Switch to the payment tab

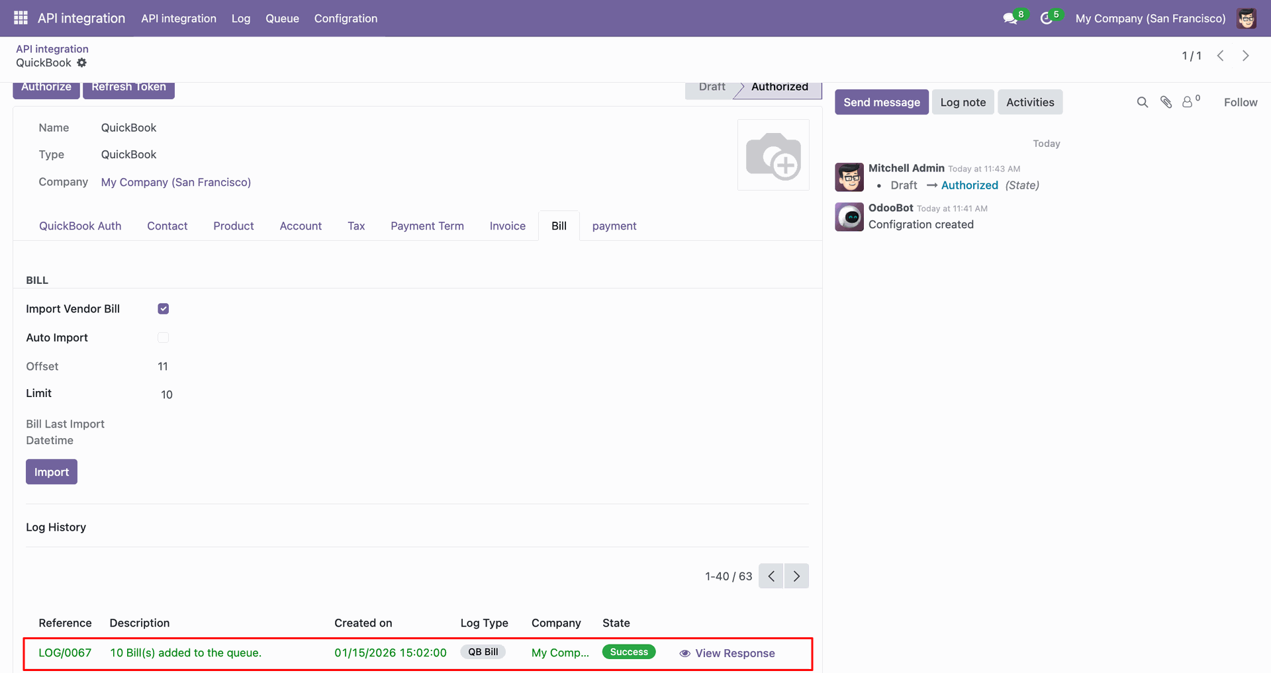[614, 226]
